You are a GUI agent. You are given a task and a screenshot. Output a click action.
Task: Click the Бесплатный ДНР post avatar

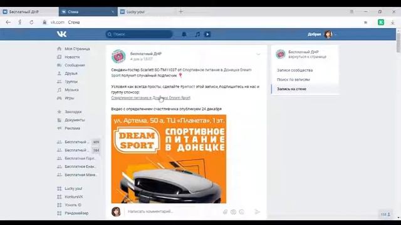click(118, 56)
